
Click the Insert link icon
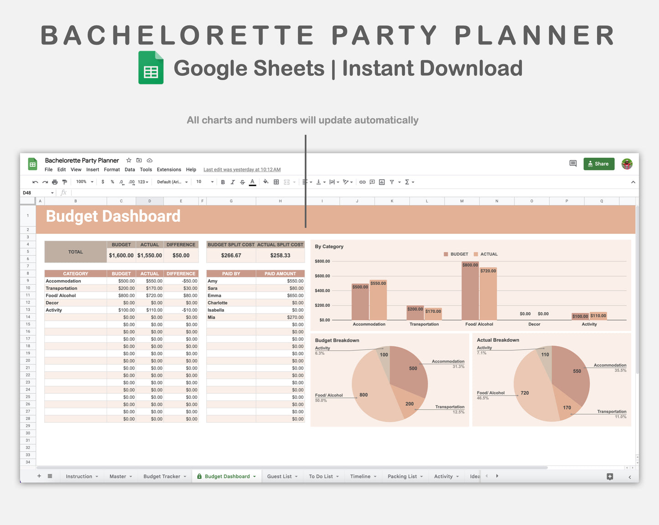pos(362,182)
